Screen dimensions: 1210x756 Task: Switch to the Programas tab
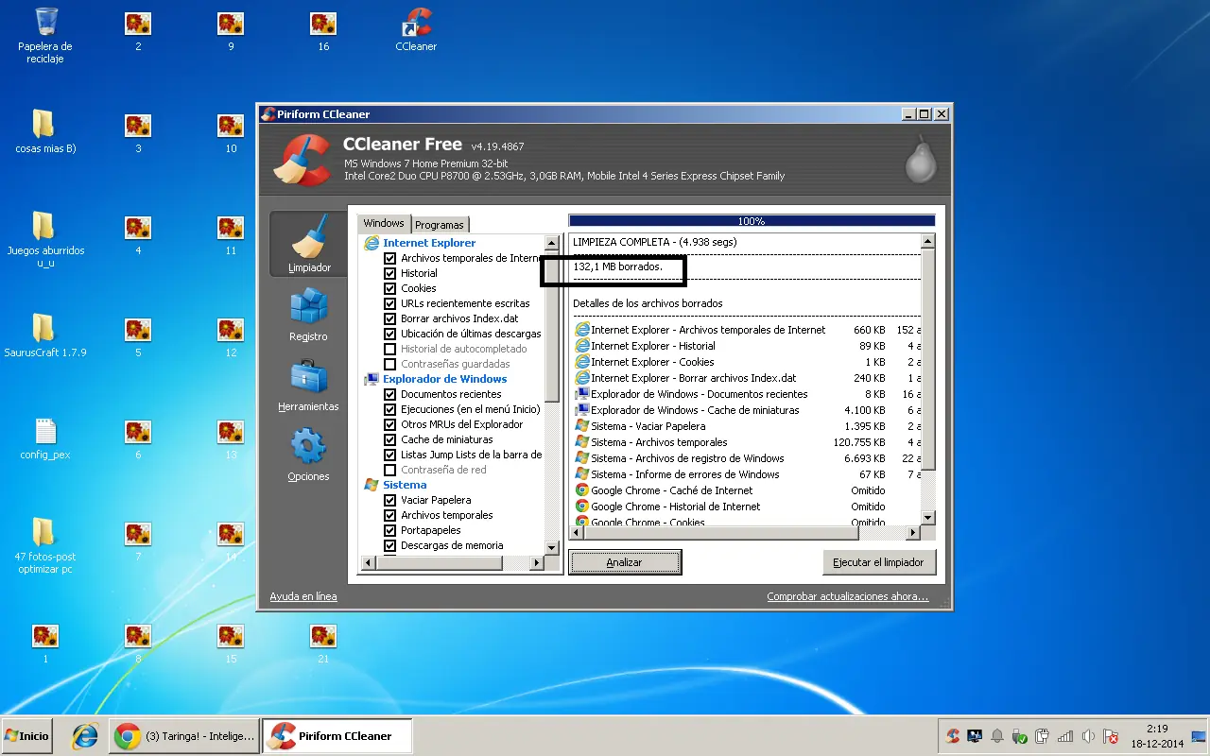click(440, 225)
